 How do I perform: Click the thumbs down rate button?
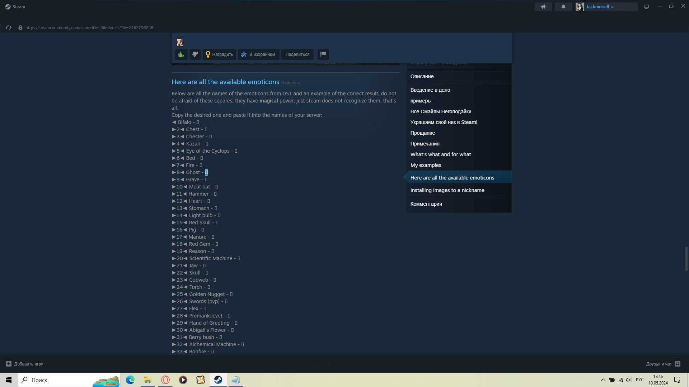[195, 54]
